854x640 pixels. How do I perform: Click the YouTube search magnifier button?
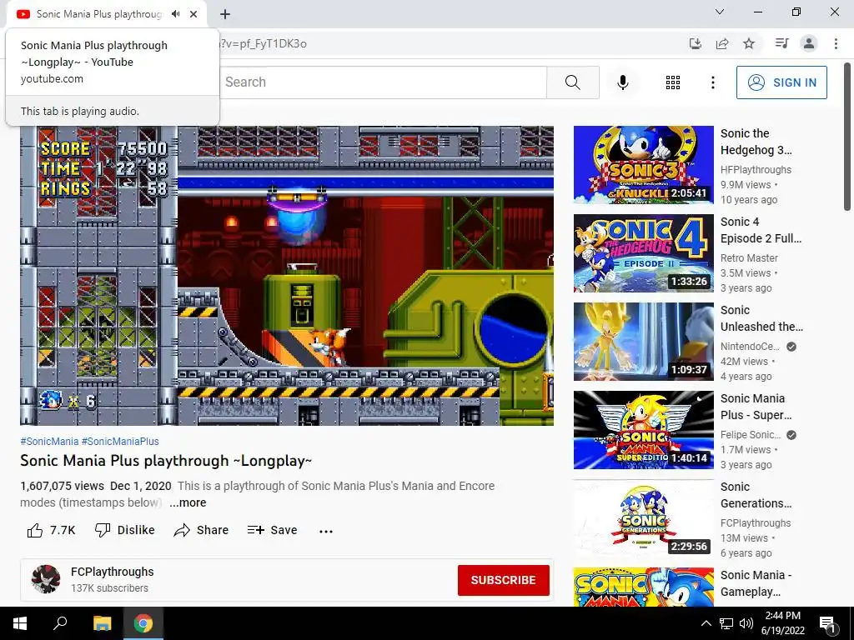click(572, 82)
